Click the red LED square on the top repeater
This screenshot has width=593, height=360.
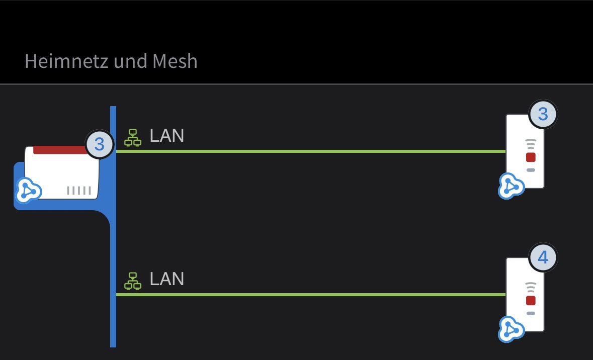click(x=531, y=157)
